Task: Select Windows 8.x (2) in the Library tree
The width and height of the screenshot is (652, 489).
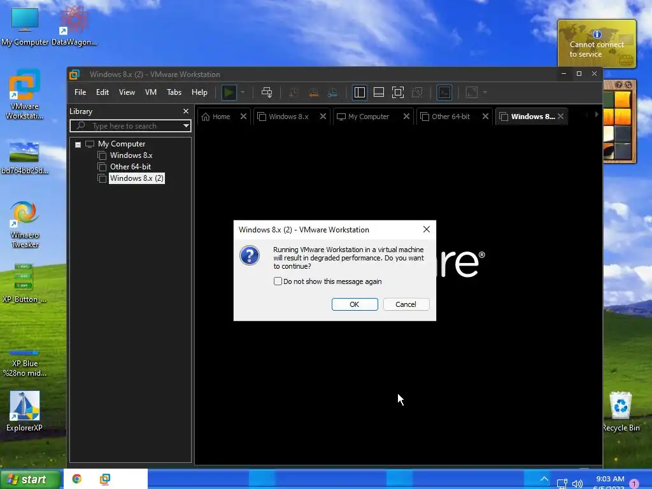Action: coord(136,178)
